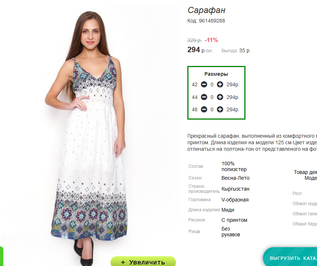
Task: Focus the quantity field for size 48
Action: click(x=212, y=109)
